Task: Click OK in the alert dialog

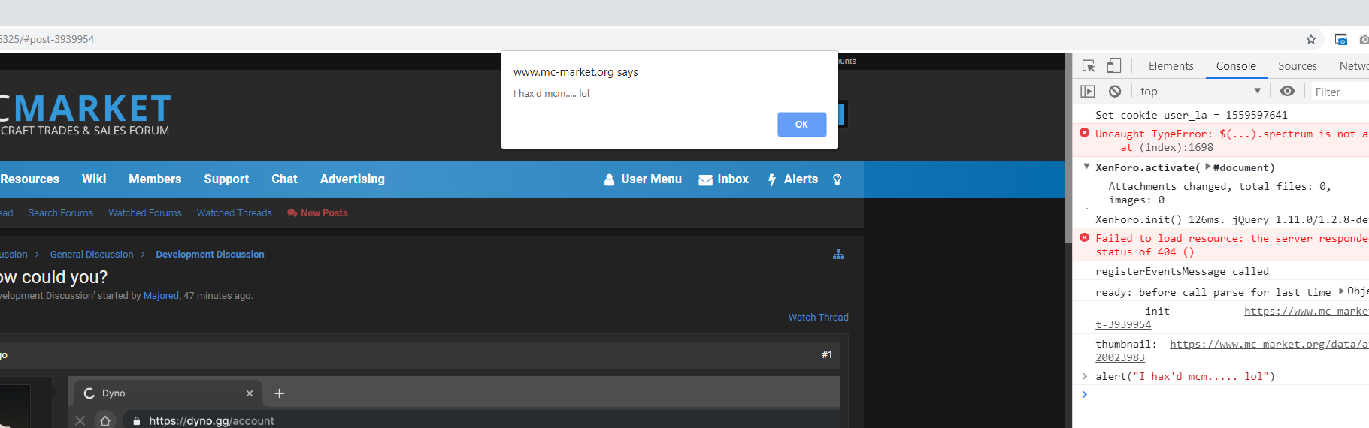Action: click(801, 125)
